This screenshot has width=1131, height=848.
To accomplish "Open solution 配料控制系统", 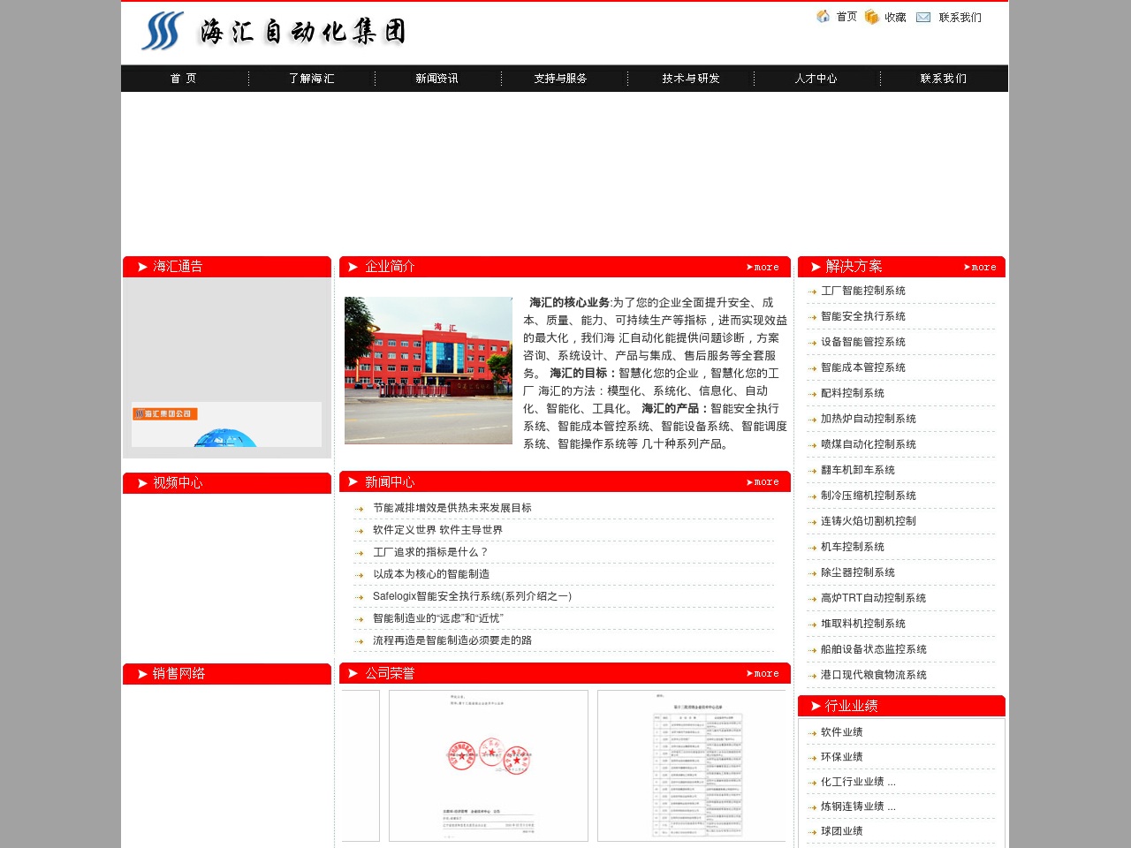I will coord(853,393).
